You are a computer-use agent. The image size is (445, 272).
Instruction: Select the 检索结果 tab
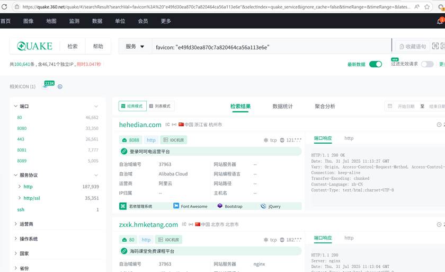coord(241,106)
